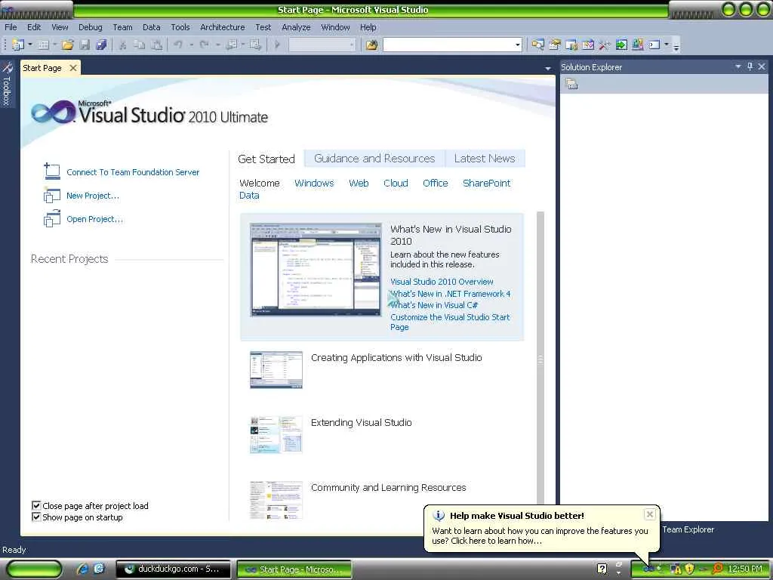Click the Navigate Forward toolbar icon
The width and height of the screenshot is (773, 580).
[255, 45]
